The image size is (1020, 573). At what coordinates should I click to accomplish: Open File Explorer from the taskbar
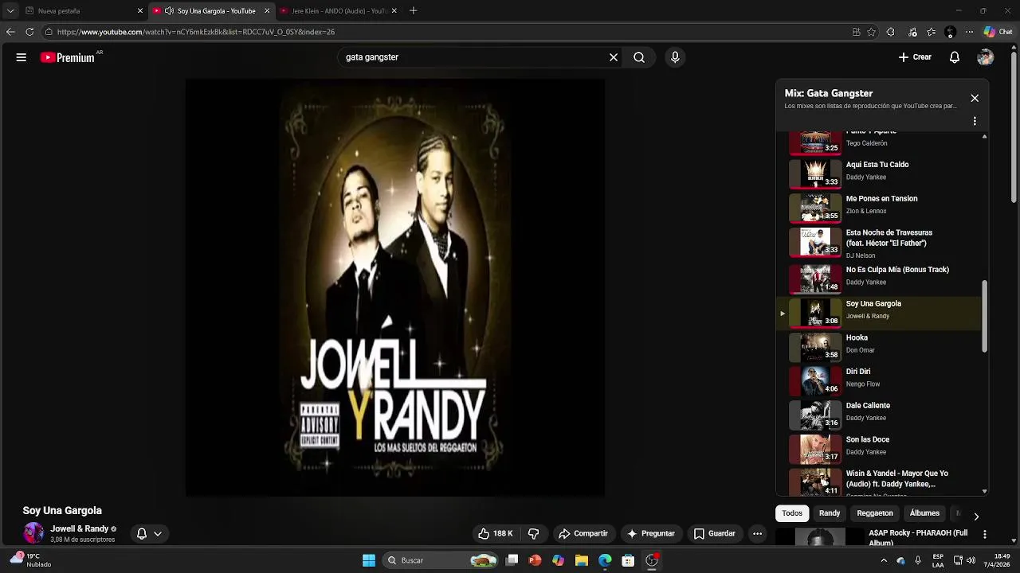582,560
